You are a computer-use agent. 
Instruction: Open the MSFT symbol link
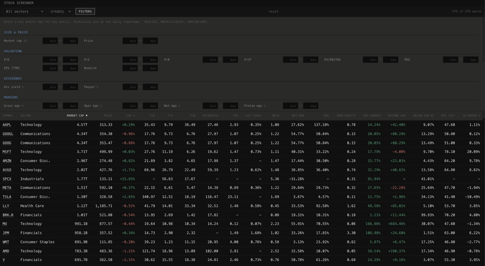click(7, 152)
